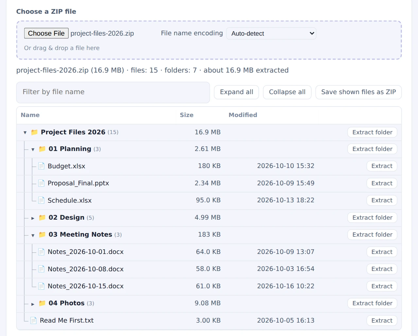Viewport: 418px width, 336px height.
Task: Click the Budget.xlsx file icon
Action: tap(41, 166)
